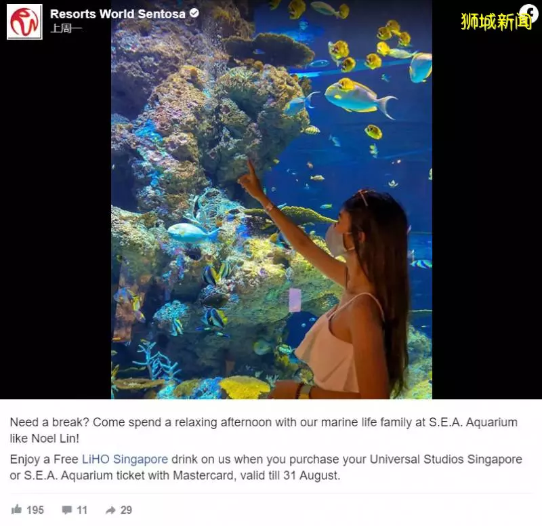This screenshot has height=526, width=542.
Task: View the 29 shares count
Action: 126,510
